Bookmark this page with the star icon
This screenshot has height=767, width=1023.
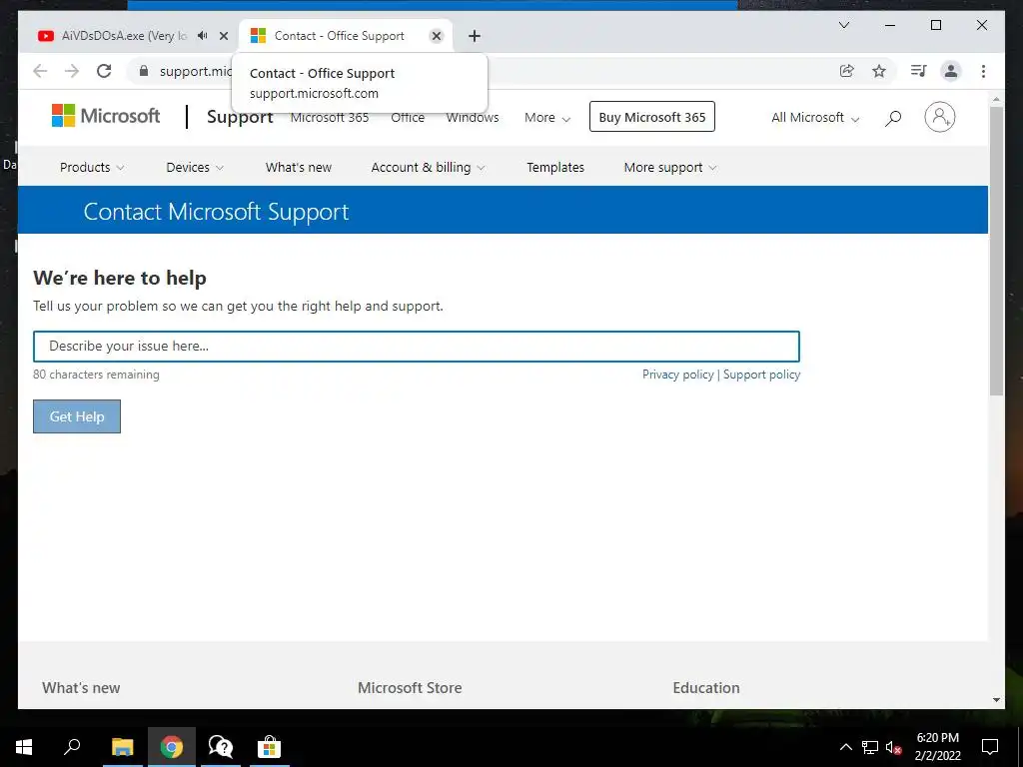click(879, 71)
